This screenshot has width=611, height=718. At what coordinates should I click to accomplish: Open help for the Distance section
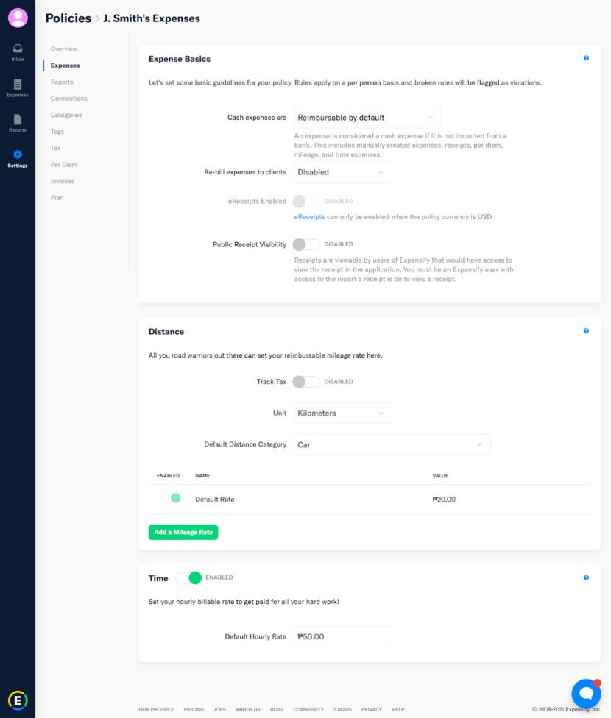point(586,330)
